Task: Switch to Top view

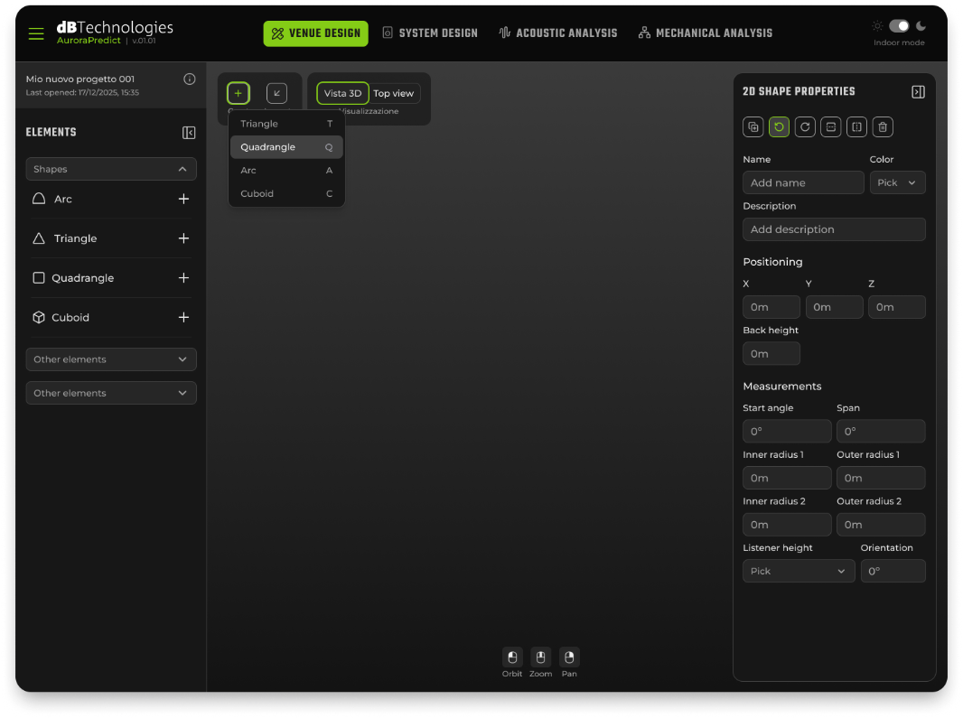Action: (x=394, y=93)
